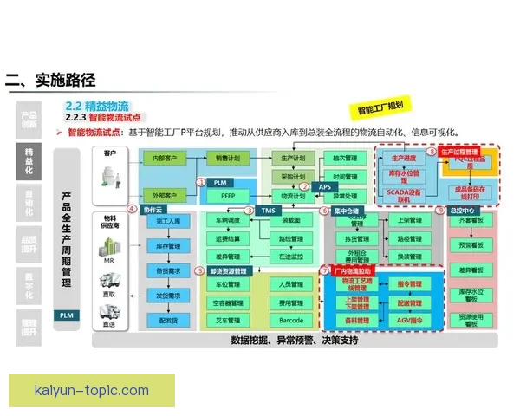520x416 pixels.
Task: Click the 卸货资源管理 header
Action: tap(230, 271)
